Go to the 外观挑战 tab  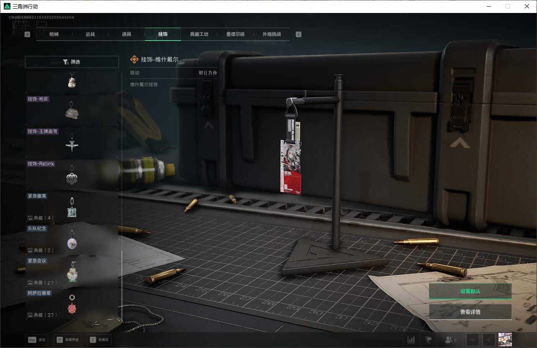[271, 34]
